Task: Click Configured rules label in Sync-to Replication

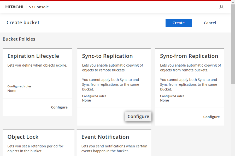Action: 94,96
